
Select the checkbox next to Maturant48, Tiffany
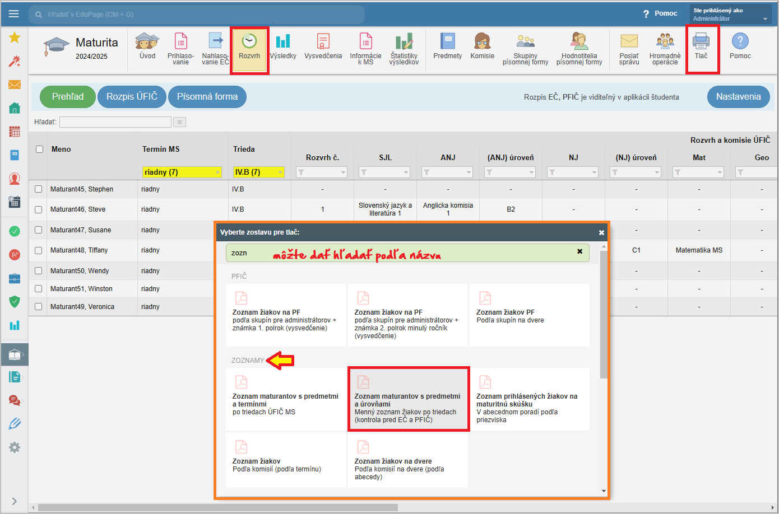pyautogui.click(x=39, y=250)
